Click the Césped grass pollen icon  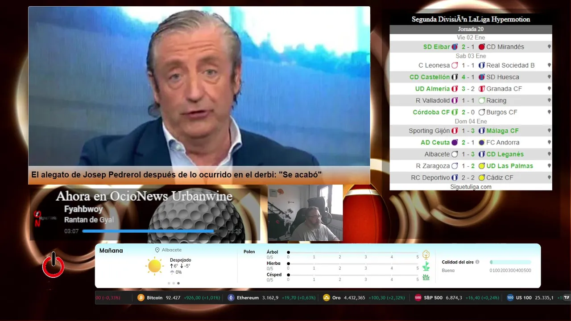[426, 277]
